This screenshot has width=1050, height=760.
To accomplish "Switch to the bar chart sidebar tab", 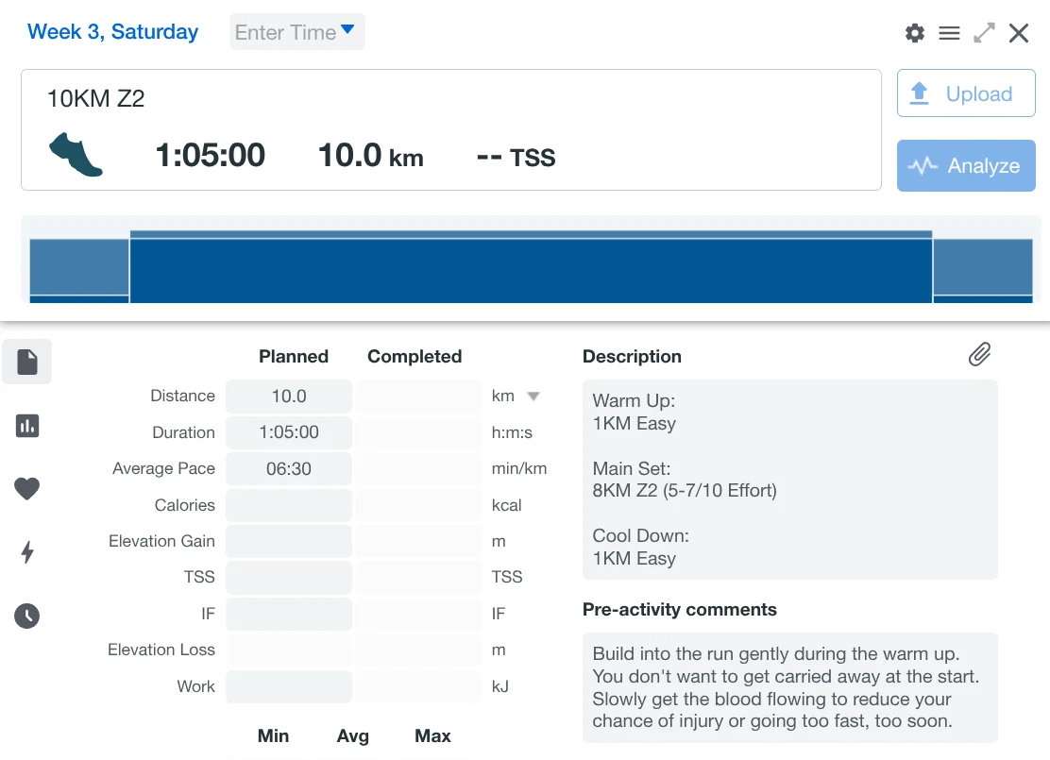I will pos(27,426).
